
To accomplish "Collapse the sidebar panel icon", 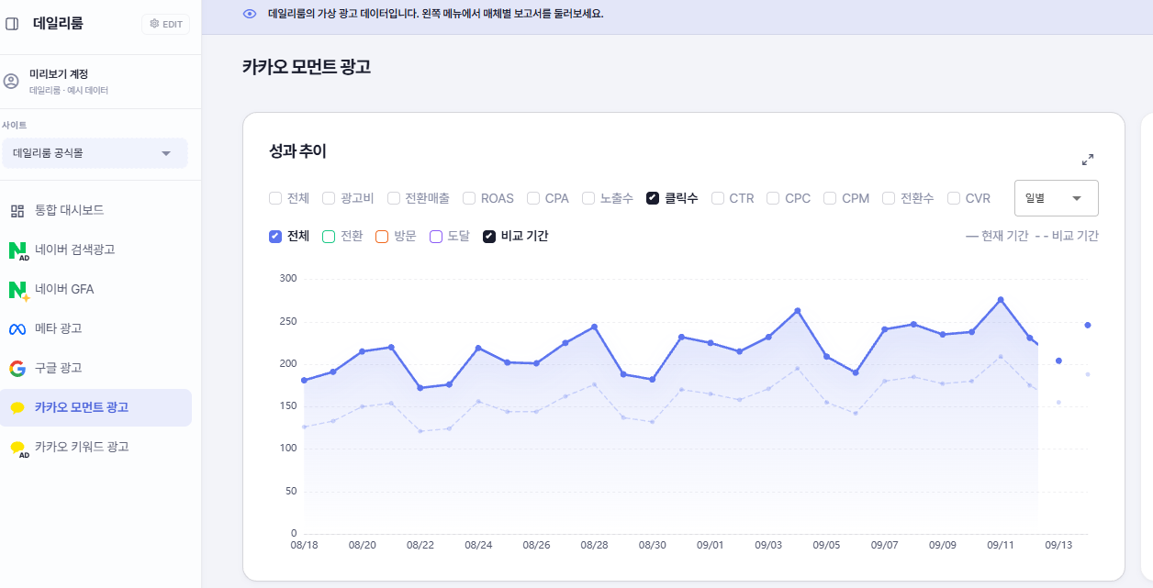I will [x=12, y=24].
